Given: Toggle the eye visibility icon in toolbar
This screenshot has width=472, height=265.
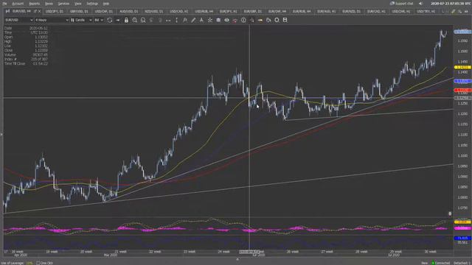Looking at the screenshot, I should 226,20.
